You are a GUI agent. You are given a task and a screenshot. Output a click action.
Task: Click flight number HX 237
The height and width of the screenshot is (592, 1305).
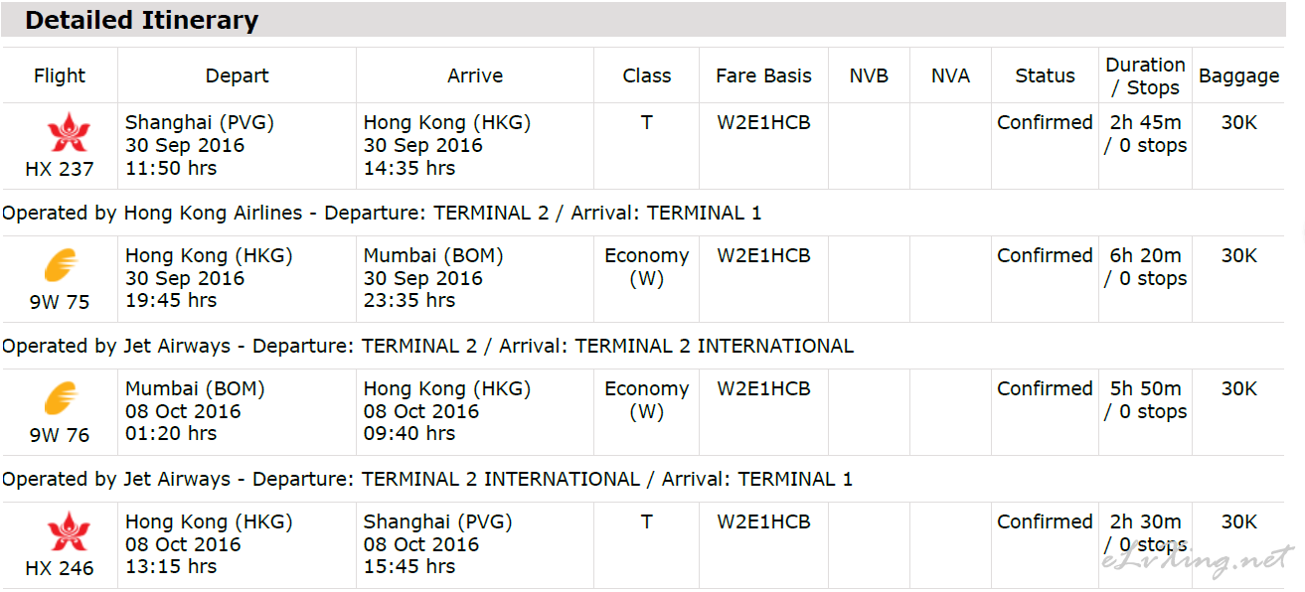pyautogui.click(x=60, y=169)
